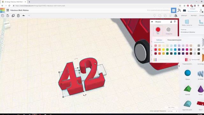Click the Paste icon in the toolbar
Screen dimensions: 204x115
tap(8, 16)
